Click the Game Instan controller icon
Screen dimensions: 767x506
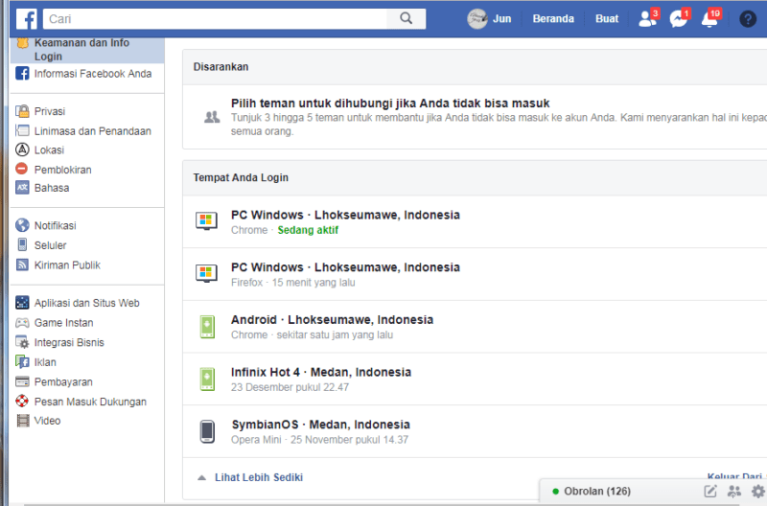[x=22, y=323]
